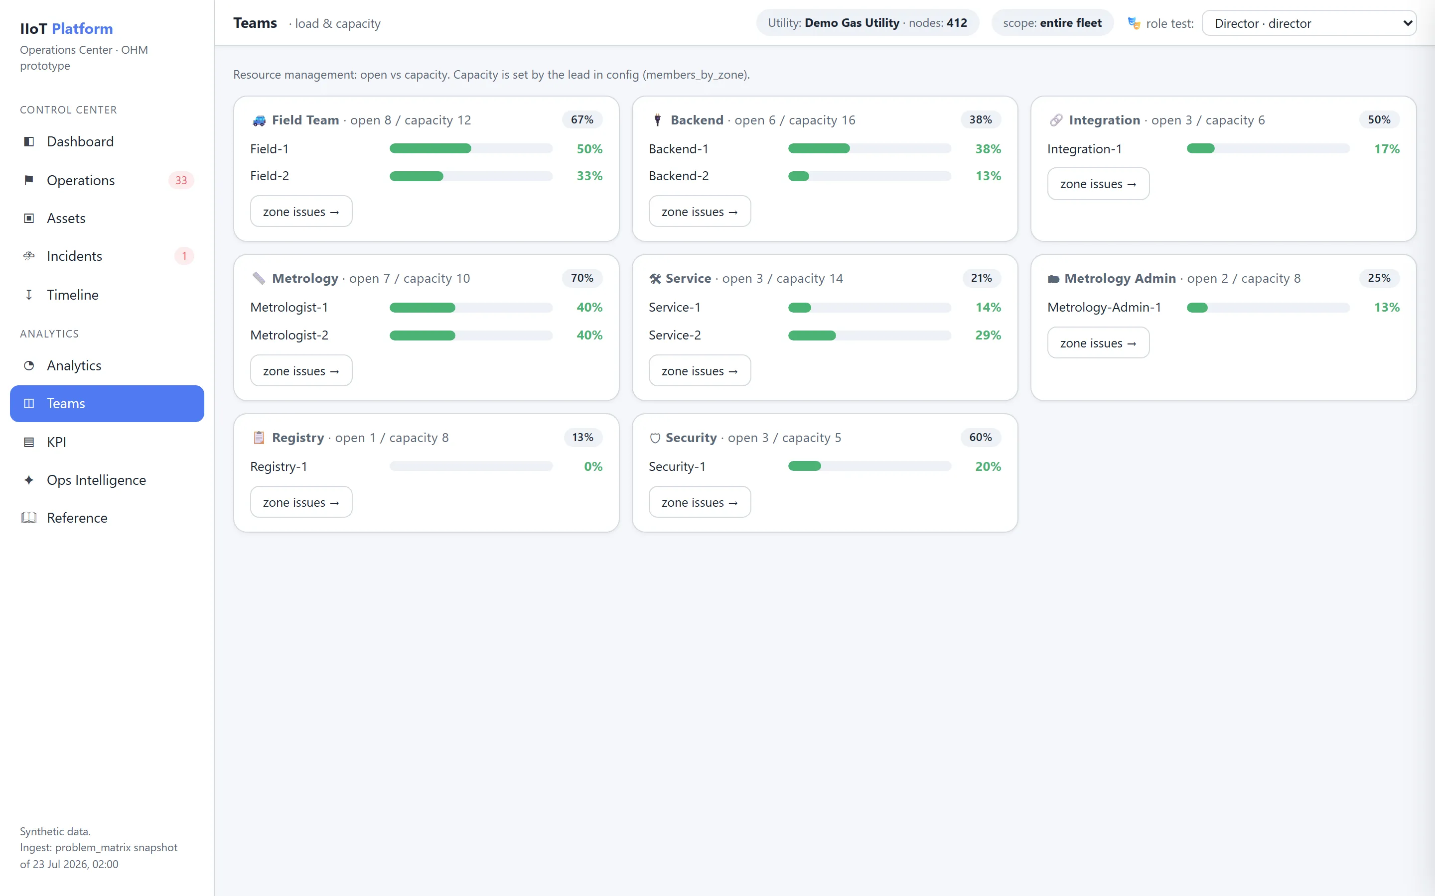
Task: Open zone issues for Integration
Action: (x=1098, y=184)
